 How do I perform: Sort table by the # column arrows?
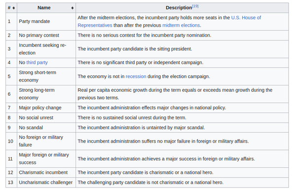pyautogui.click(x=14, y=8)
